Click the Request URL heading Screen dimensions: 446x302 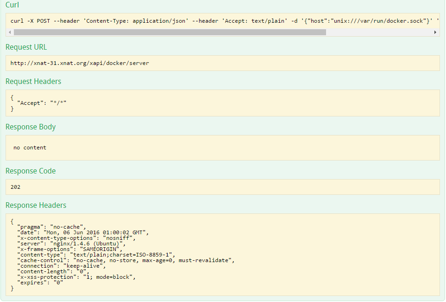click(x=26, y=47)
